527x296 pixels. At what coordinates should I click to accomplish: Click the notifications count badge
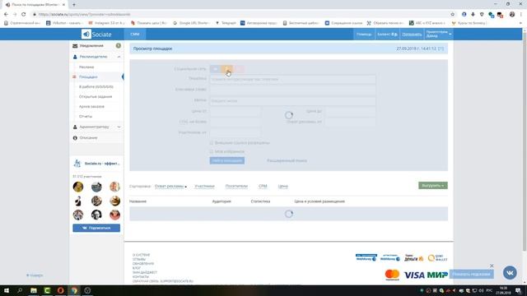(x=119, y=46)
